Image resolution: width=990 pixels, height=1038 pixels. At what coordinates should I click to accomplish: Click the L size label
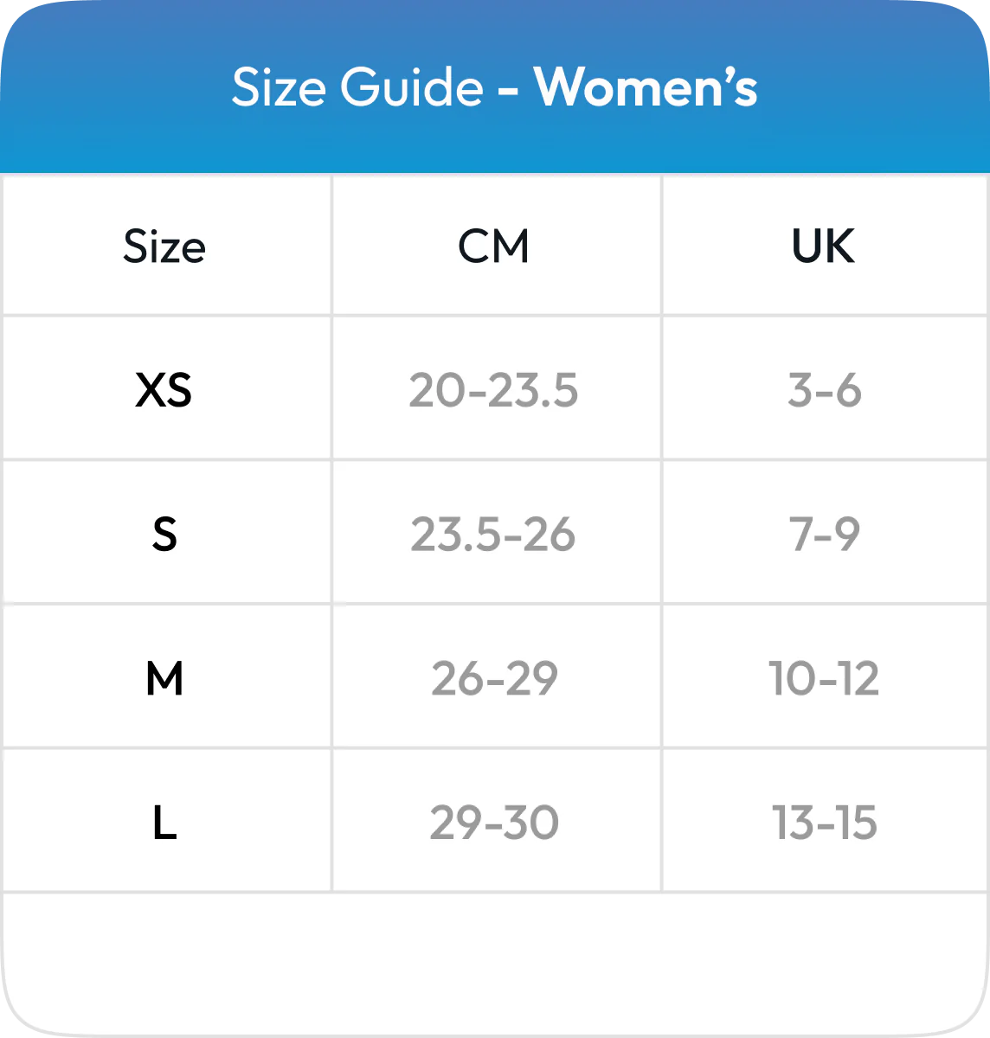click(x=164, y=823)
